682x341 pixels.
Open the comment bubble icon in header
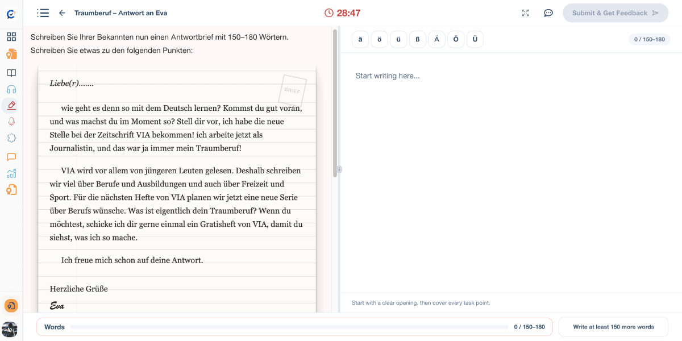(x=548, y=13)
